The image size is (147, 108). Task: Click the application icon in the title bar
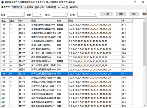(2, 2)
